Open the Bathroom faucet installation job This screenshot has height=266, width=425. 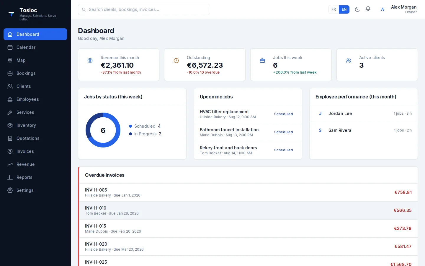[x=248, y=132]
